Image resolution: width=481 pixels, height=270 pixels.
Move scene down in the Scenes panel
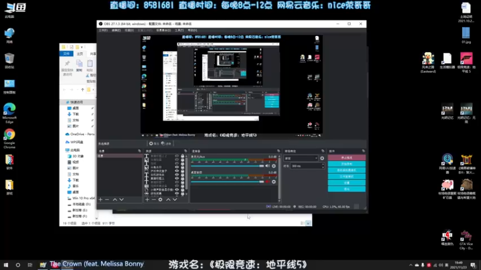coord(122,200)
